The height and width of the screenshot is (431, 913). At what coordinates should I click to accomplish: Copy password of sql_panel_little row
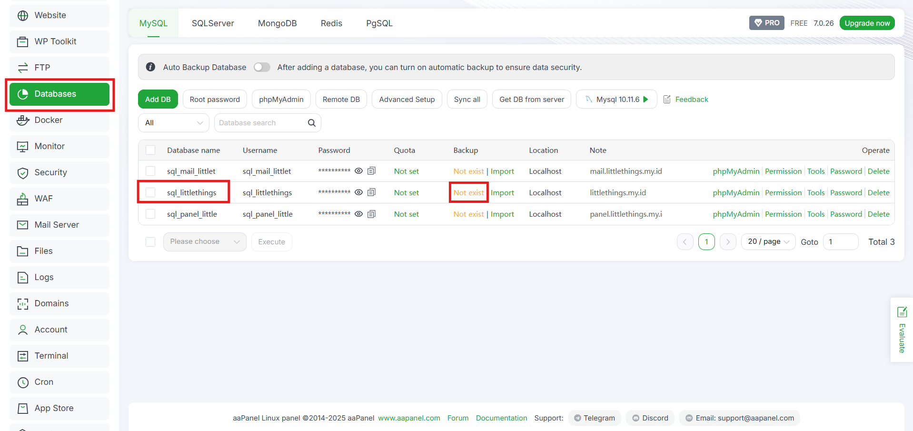click(x=372, y=214)
